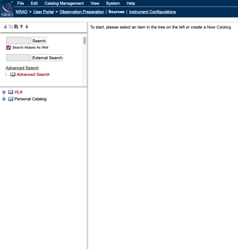The width and height of the screenshot is (238, 249).
Task: Click the Paste clipboard icon
Action: (16, 27)
